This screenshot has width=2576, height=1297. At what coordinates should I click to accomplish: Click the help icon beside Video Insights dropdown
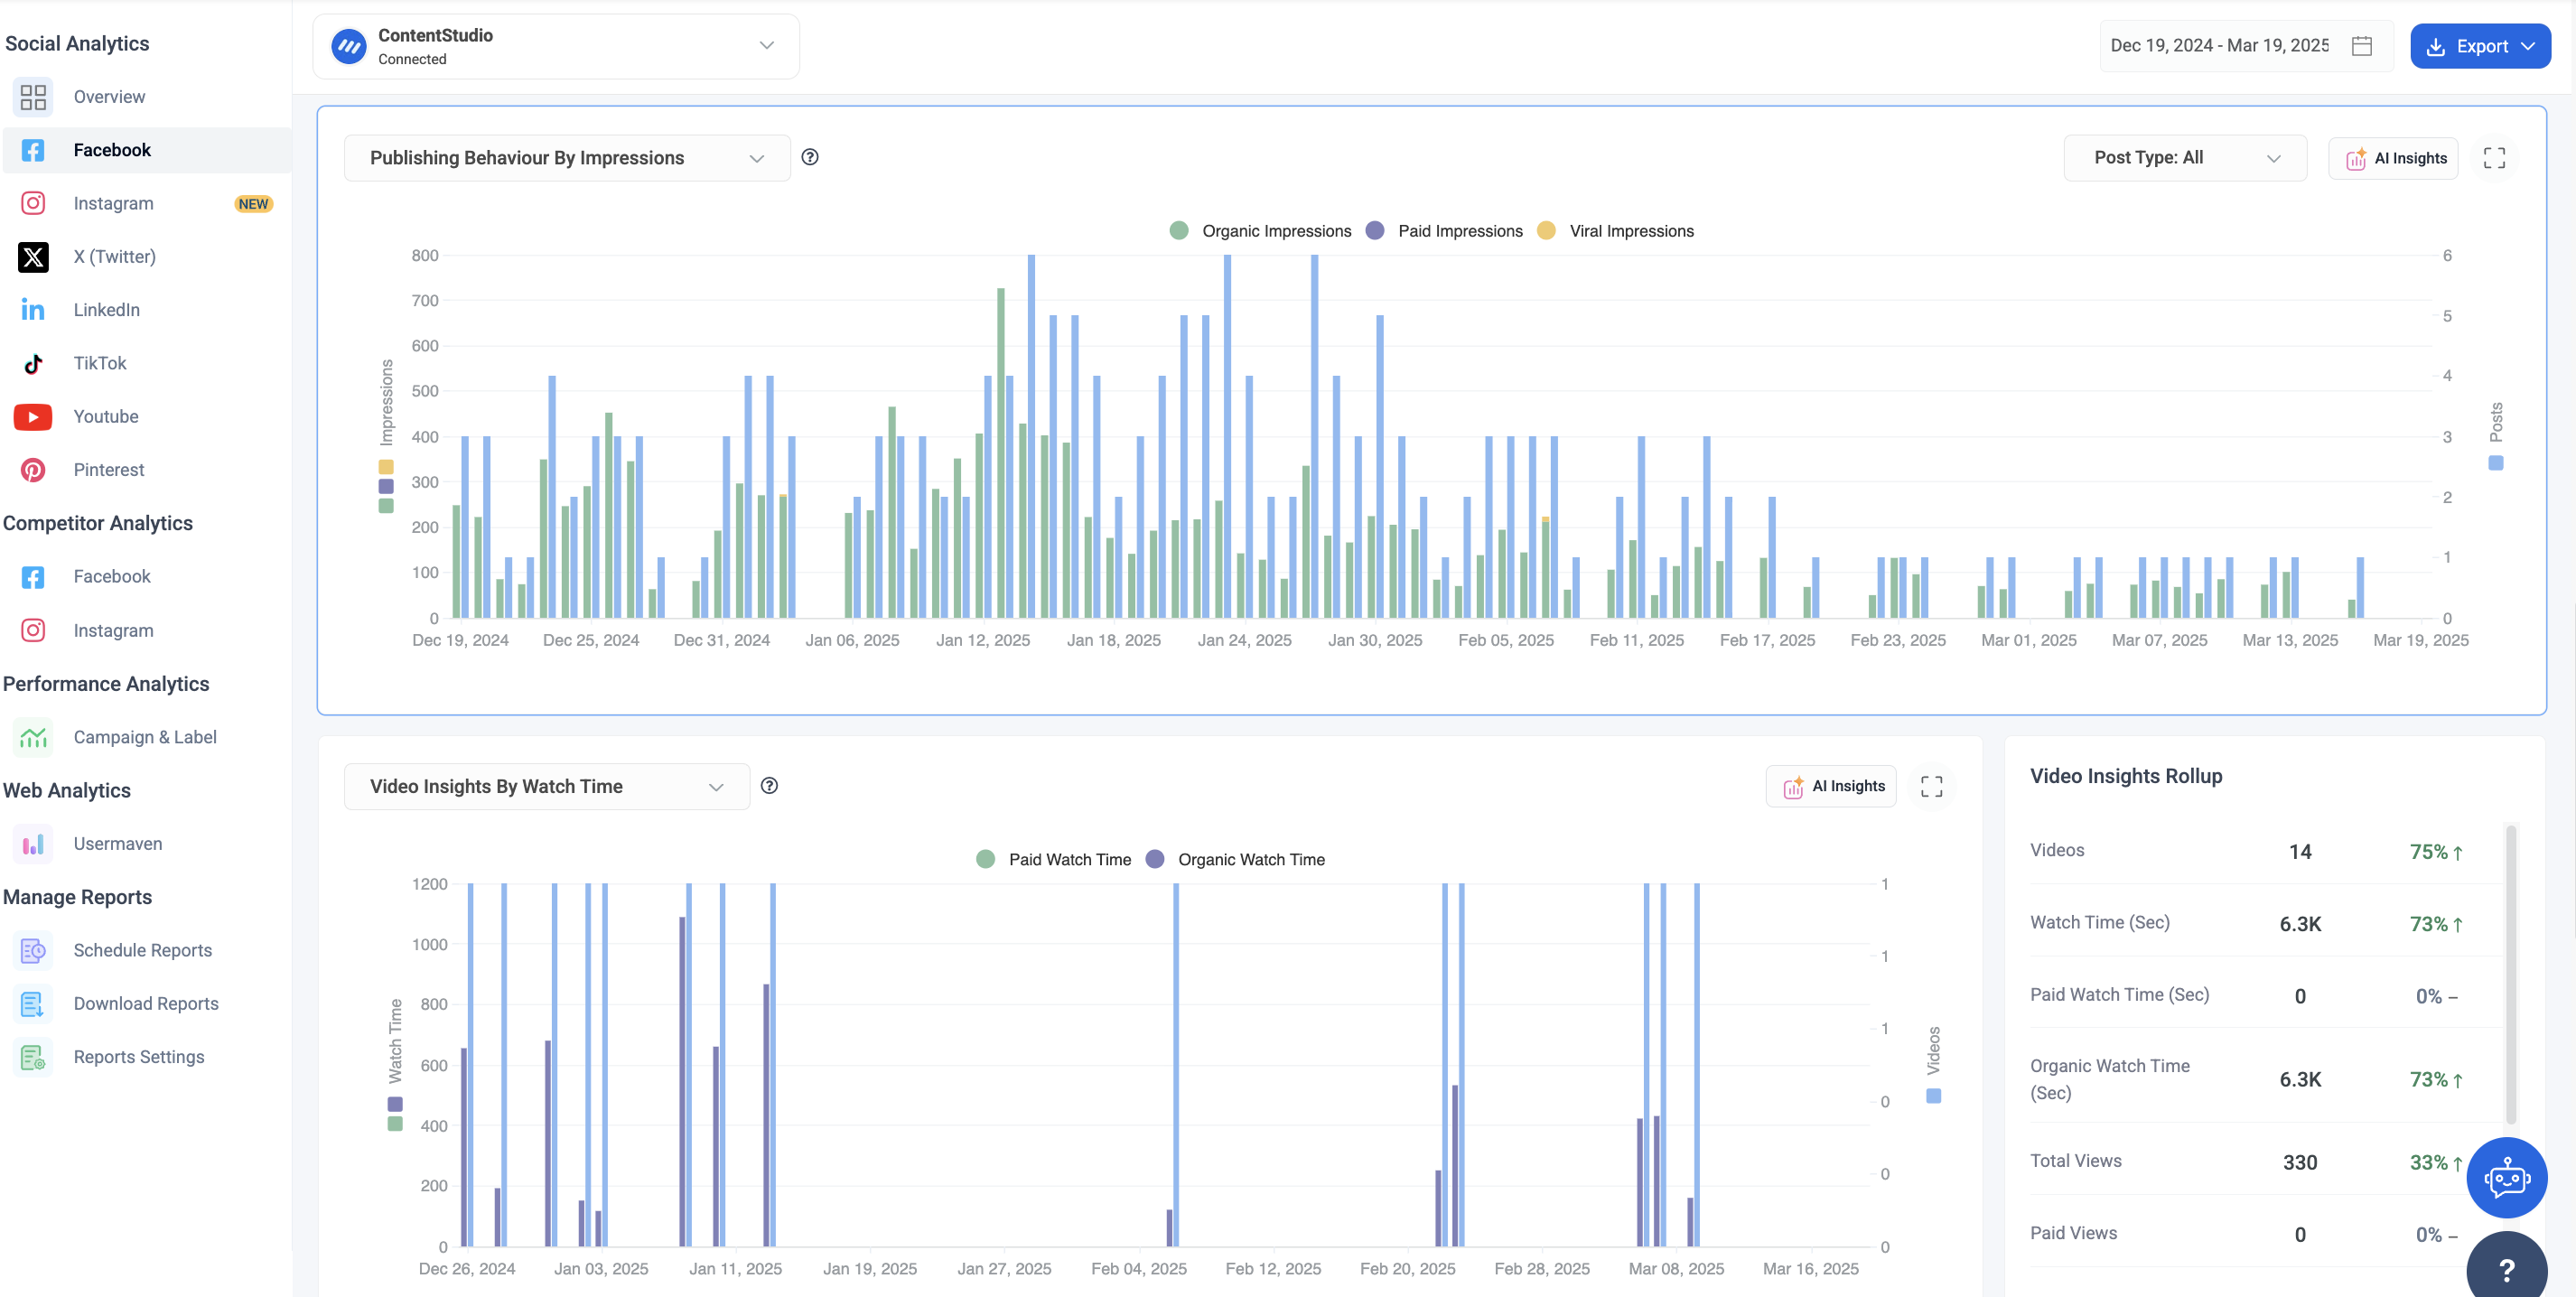pyautogui.click(x=769, y=786)
